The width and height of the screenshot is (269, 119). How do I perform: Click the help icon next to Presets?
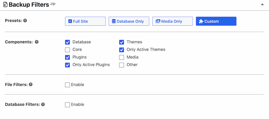point(25,21)
